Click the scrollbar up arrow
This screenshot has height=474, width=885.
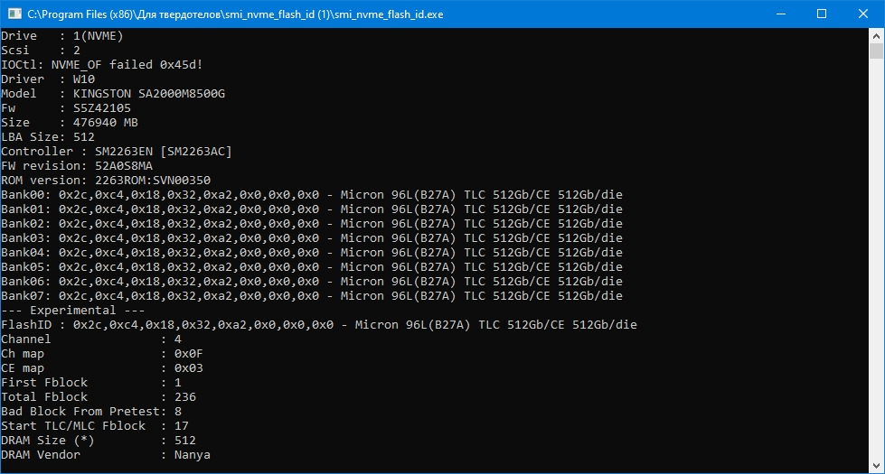[876, 35]
